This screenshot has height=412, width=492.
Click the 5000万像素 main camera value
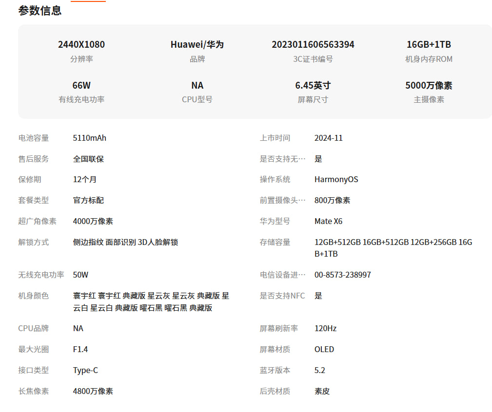coord(429,85)
